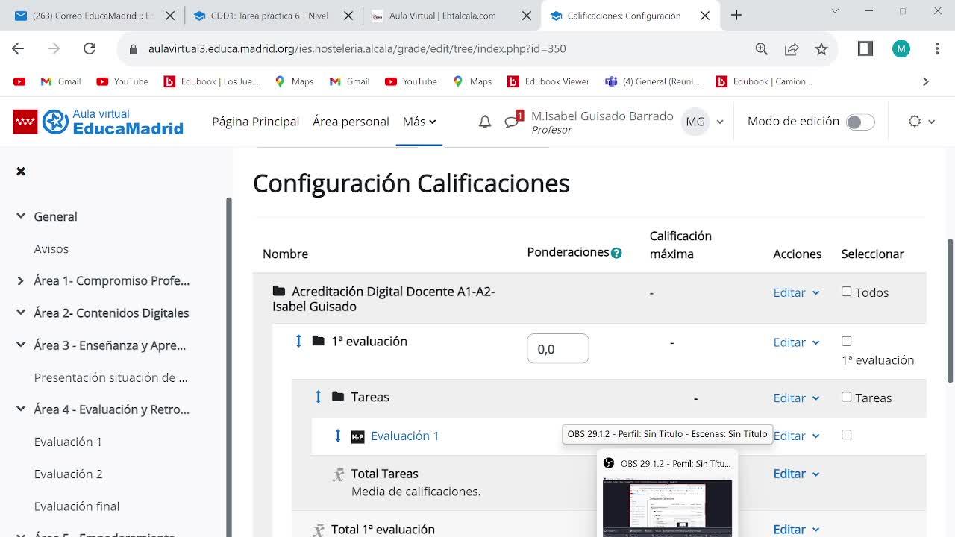Image resolution: width=955 pixels, height=537 pixels.
Task: Collapse Área 3 - Enseñanza section
Action: [x=21, y=345]
